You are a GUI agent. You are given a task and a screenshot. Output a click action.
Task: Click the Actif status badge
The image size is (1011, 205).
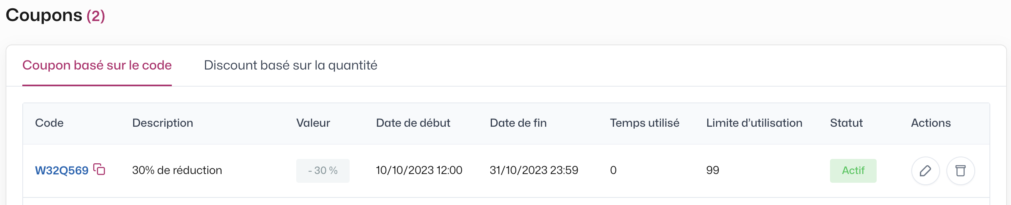pos(853,171)
